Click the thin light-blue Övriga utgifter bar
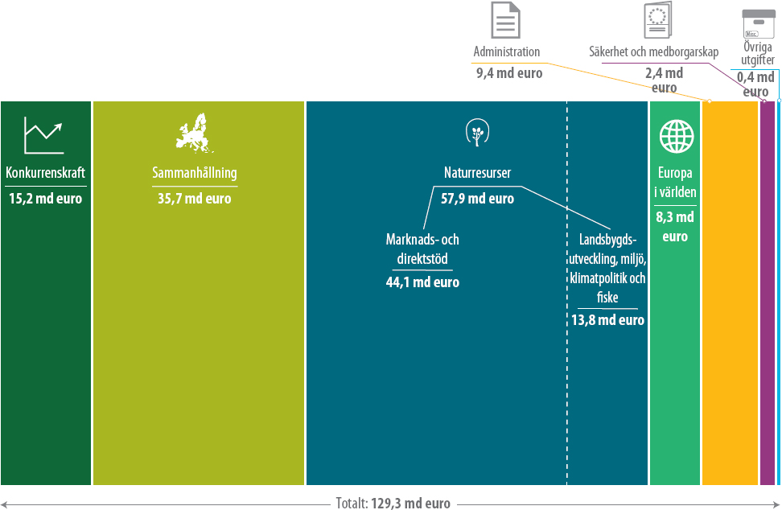Image resolution: width=782 pixels, height=510 pixels. point(779,293)
